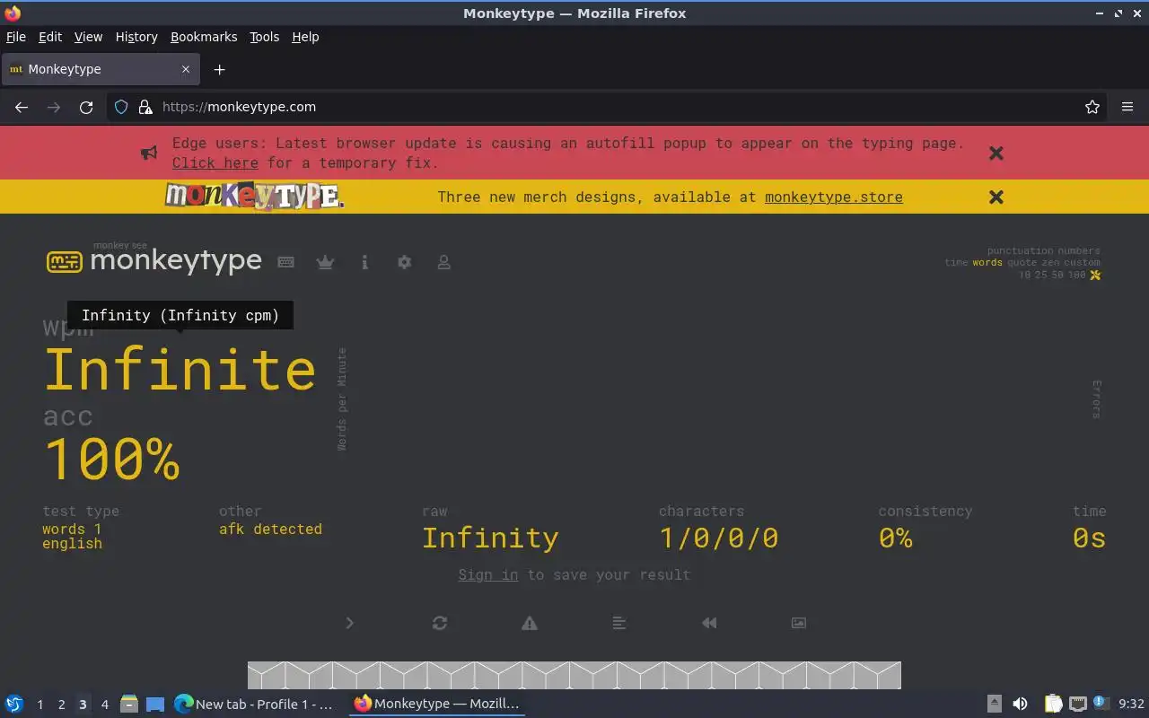1149x718 pixels.
Task: Toggle the numbers option
Action: coord(1079,251)
